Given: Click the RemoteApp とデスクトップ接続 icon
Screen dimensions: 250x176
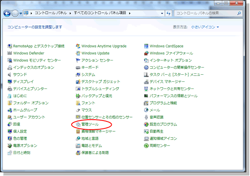Looking at the screenshot, I should [10, 46].
